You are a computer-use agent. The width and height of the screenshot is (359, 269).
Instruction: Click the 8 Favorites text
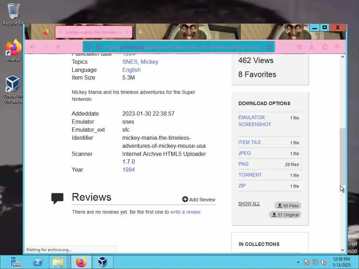pyautogui.click(x=257, y=74)
